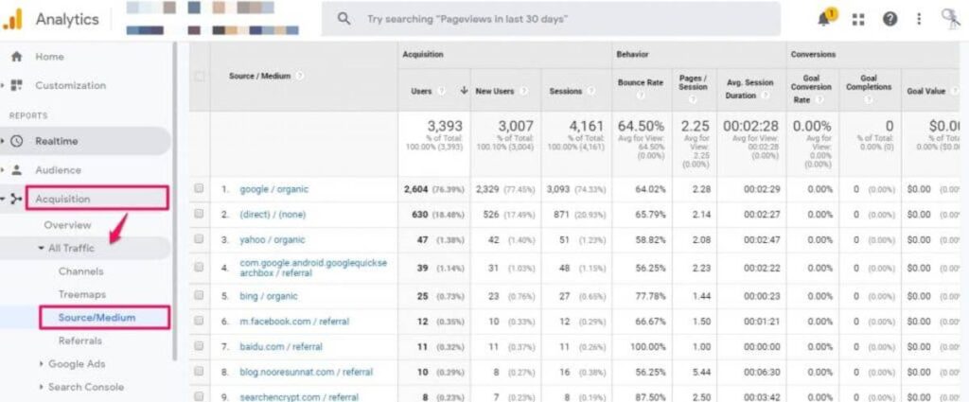Viewport: 969px width, 402px height.
Task: Expand the Customization arrow in sidebar
Action: coord(3,85)
